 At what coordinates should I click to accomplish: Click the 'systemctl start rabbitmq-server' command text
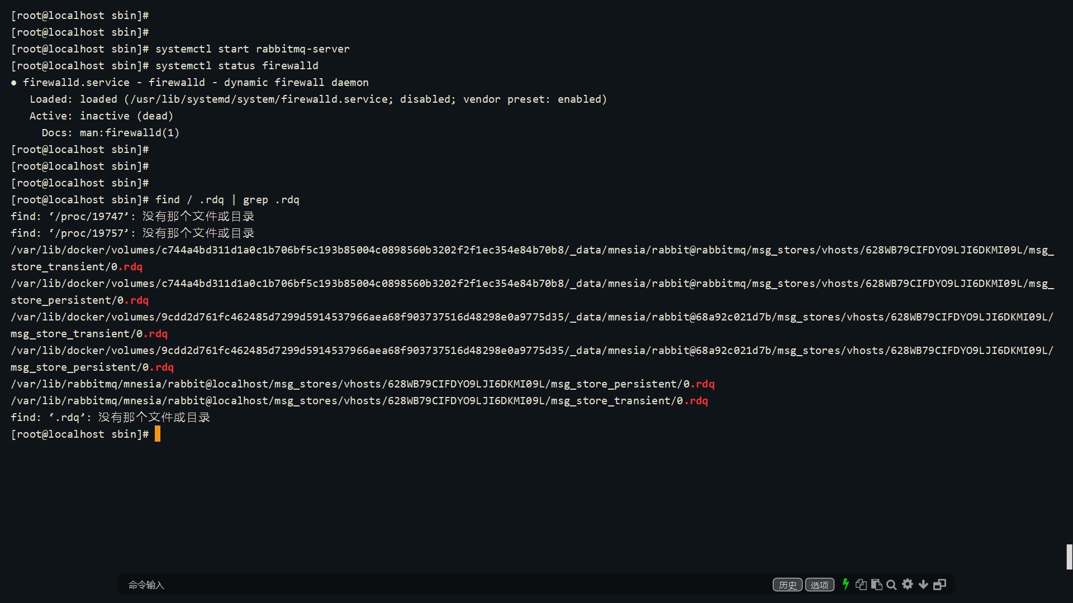[253, 49]
